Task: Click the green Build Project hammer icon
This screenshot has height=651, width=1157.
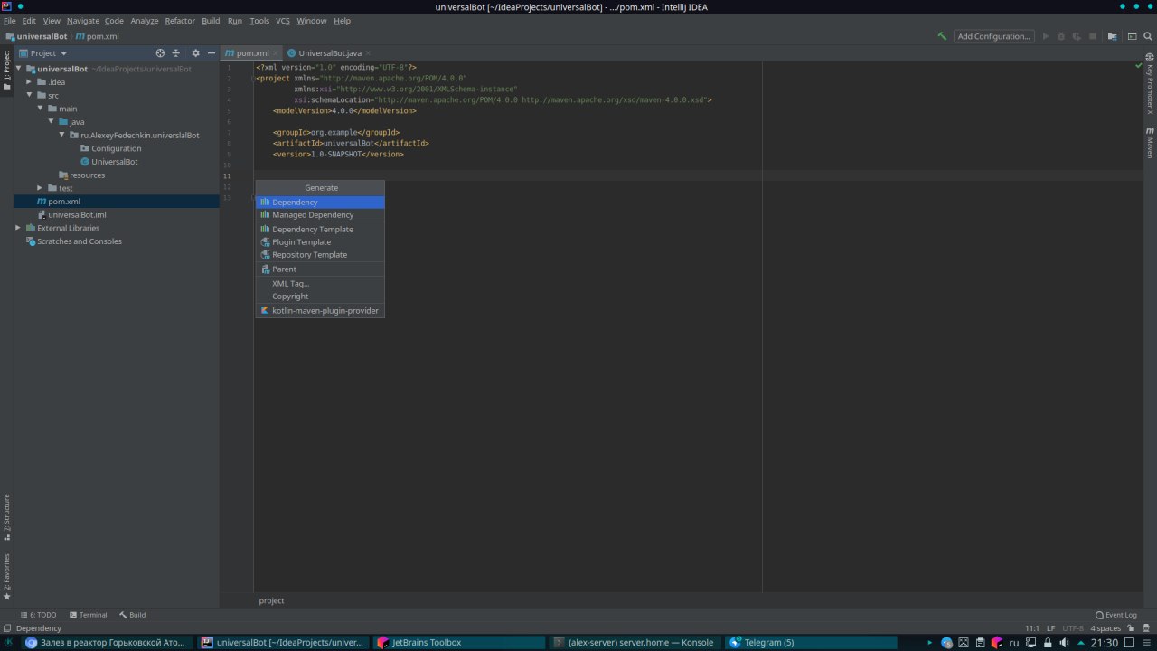Action: tap(943, 36)
